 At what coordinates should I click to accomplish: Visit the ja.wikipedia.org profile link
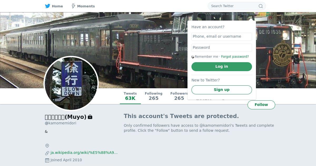click(x=84, y=153)
